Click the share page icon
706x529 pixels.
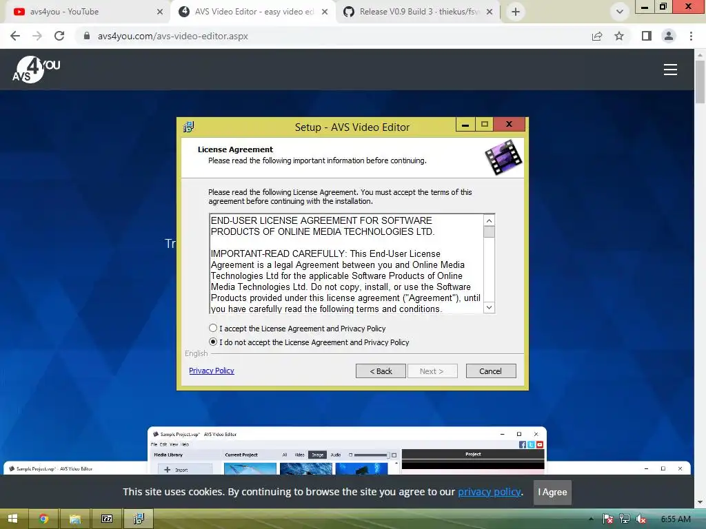[x=597, y=36]
